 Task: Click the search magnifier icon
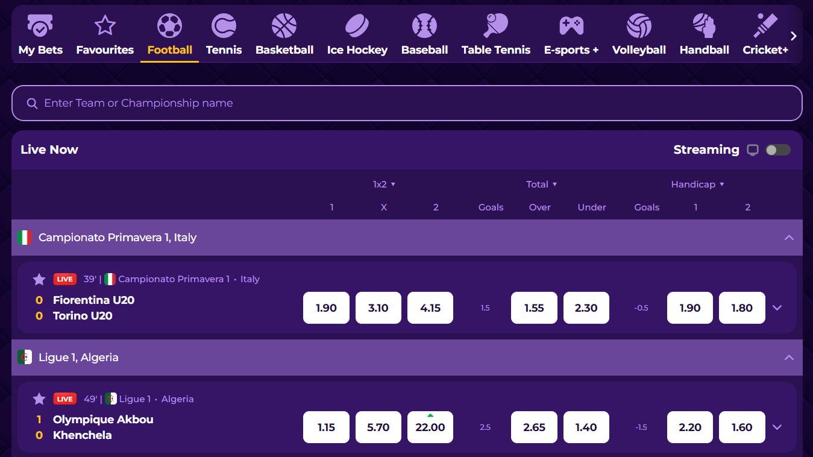[x=33, y=103]
